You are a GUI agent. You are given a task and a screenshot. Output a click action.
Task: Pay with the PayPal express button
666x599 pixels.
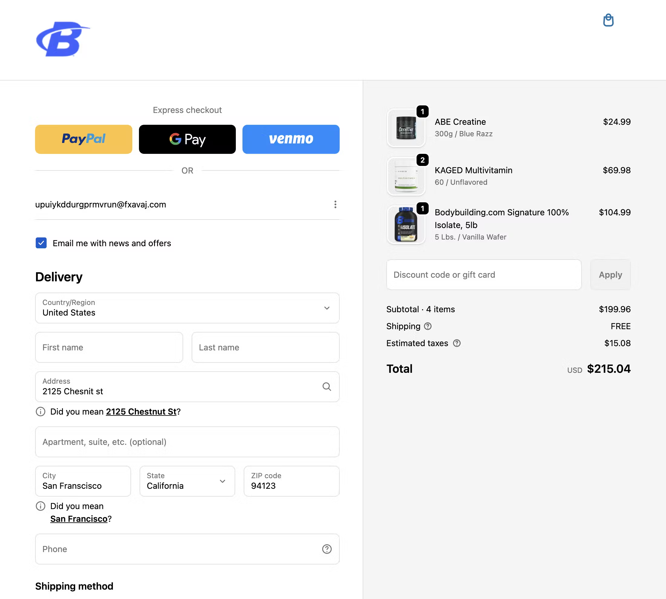point(84,139)
